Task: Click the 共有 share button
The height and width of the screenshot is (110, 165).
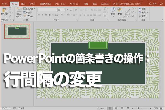Action: coord(153,4)
